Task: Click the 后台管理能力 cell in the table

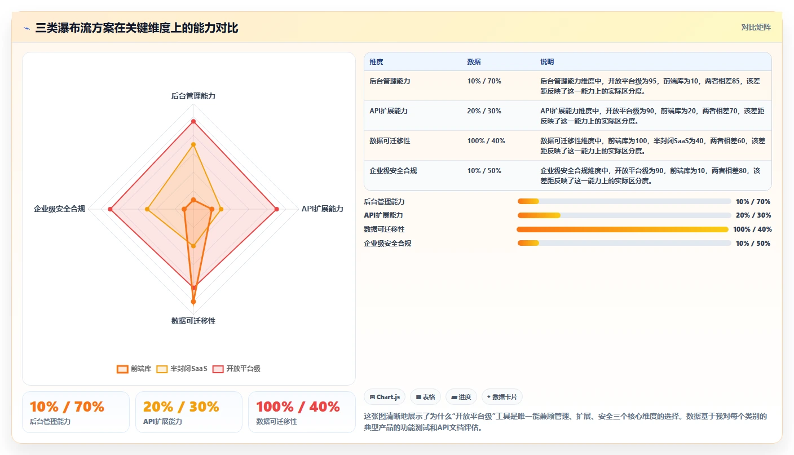Action: [390, 81]
